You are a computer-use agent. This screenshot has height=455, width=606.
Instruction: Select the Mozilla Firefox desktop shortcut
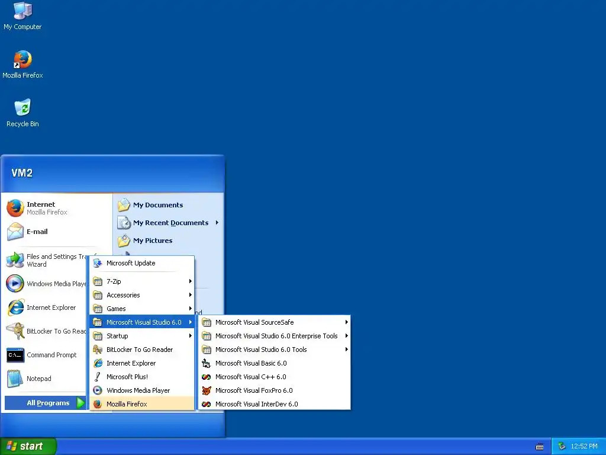coord(22,65)
